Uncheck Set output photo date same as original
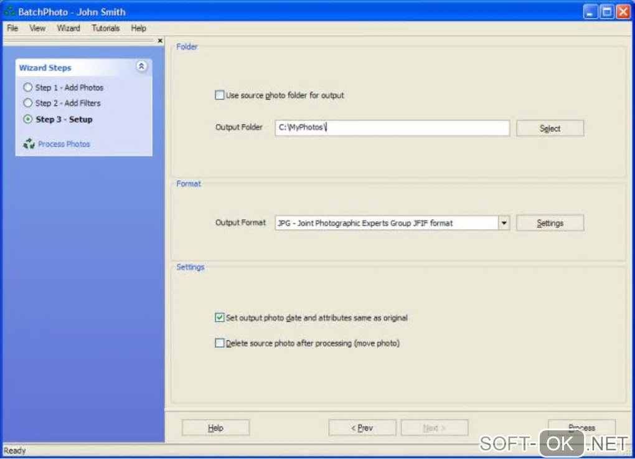The width and height of the screenshot is (635, 459). 220,318
